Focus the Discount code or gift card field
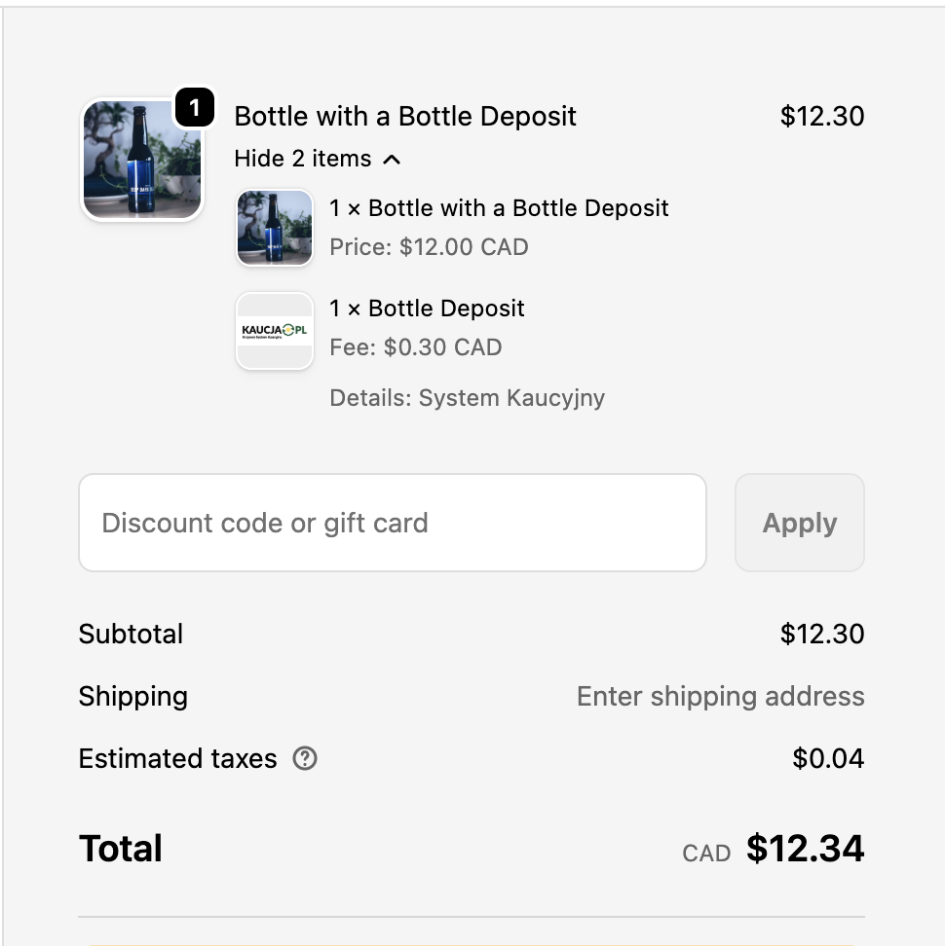945x946 pixels. coord(393,523)
